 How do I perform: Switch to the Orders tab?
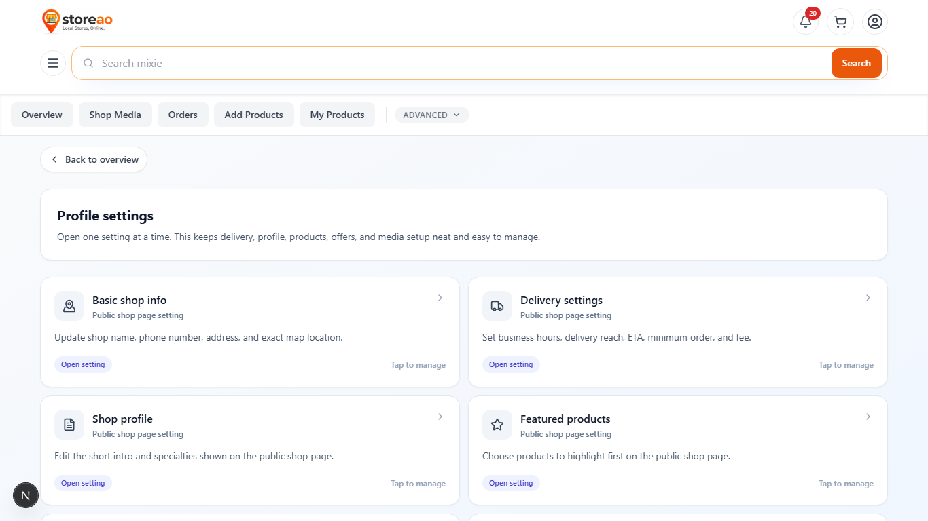[x=183, y=115]
